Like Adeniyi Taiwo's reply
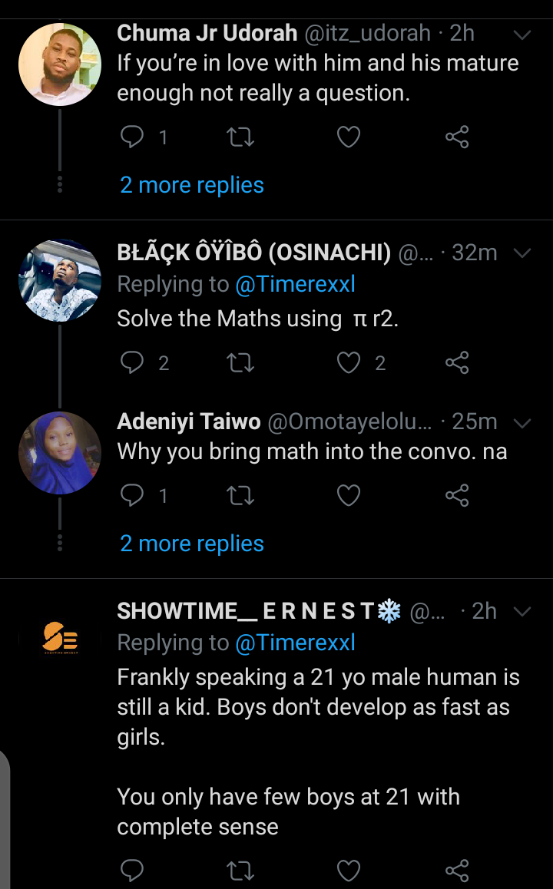 click(348, 495)
